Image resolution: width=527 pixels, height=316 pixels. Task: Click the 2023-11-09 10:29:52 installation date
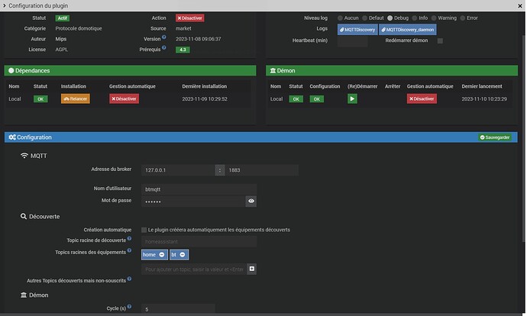point(205,99)
